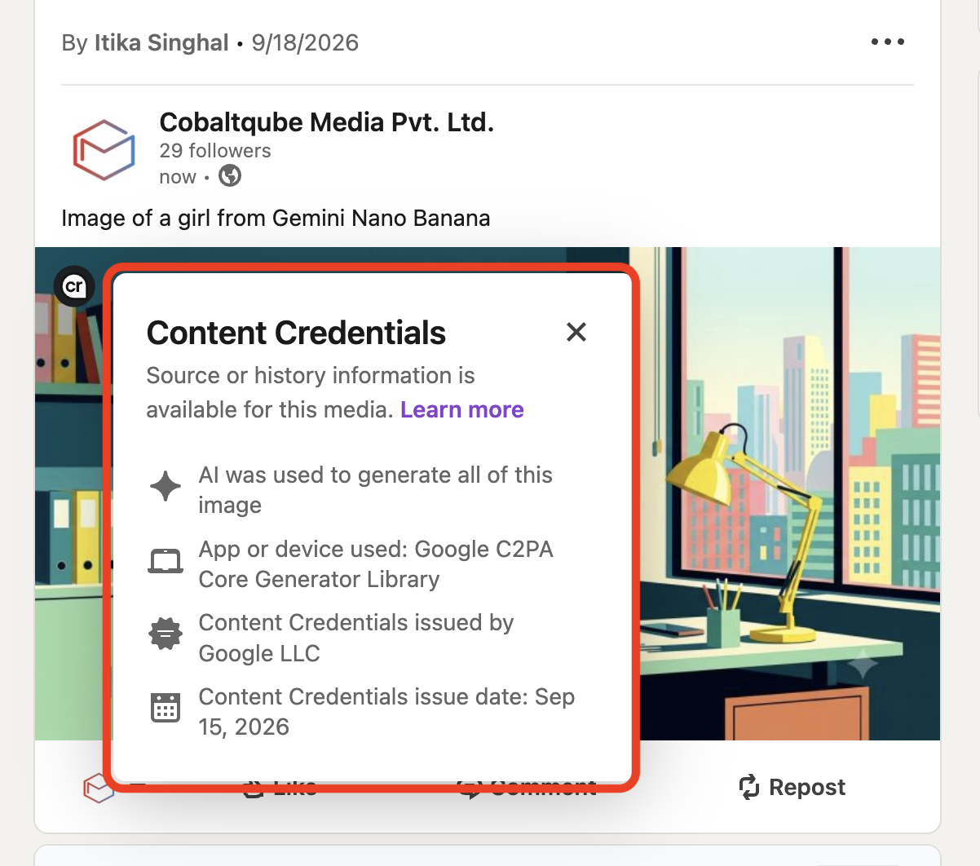980x866 pixels.
Task: Click the calendar issue date icon
Action: click(166, 708)
